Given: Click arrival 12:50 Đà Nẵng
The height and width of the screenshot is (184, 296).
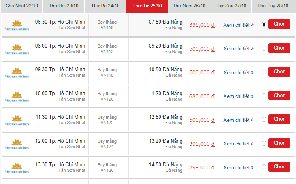Looking at the screenshot, I should coord(166,117).
